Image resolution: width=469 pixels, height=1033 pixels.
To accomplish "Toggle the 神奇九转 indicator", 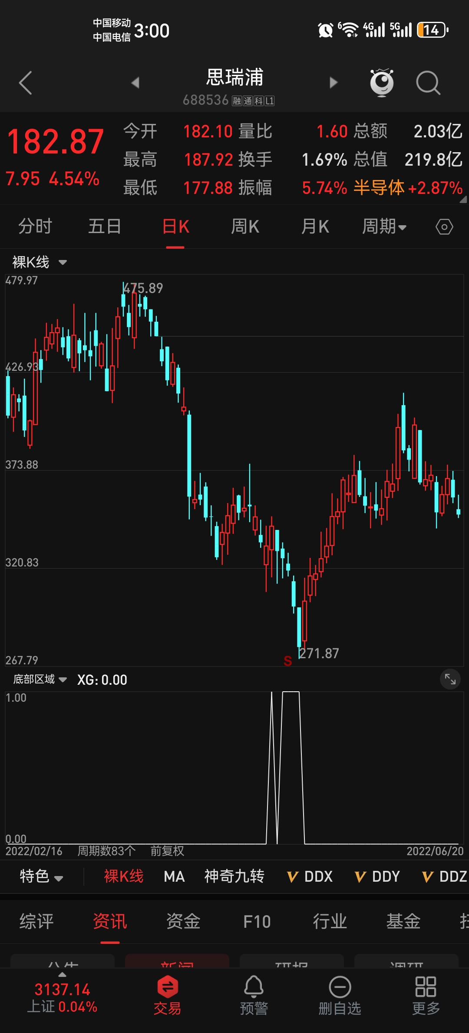I will [x=234, y=876].
